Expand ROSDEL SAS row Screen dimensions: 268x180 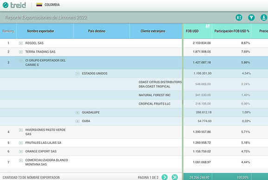click(21, 43)
